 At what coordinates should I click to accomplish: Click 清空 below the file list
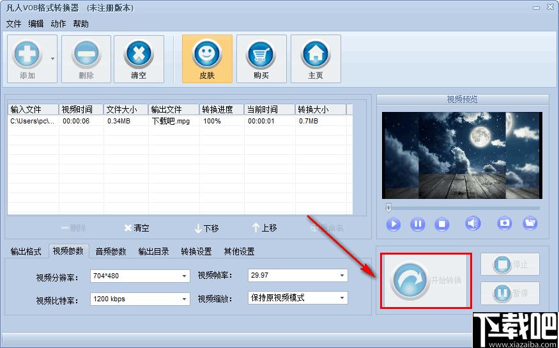[x=137, y=228]
